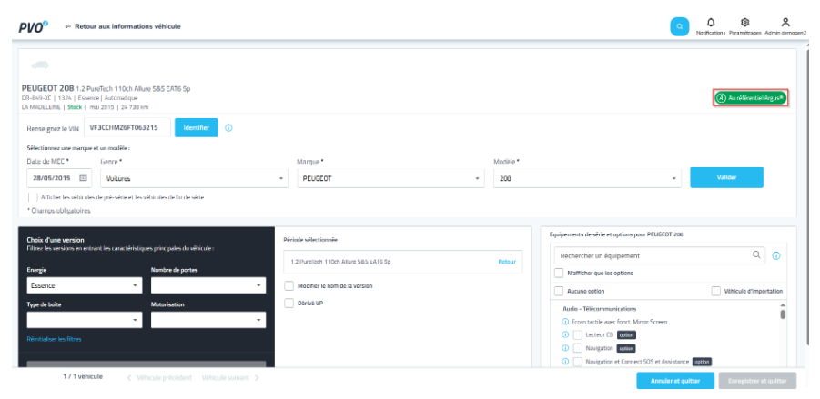Click info icon for Navigation option

(565, 348)
